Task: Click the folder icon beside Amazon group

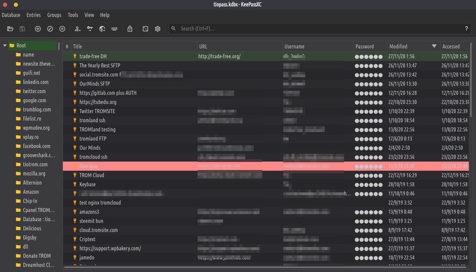Action: 18,192
